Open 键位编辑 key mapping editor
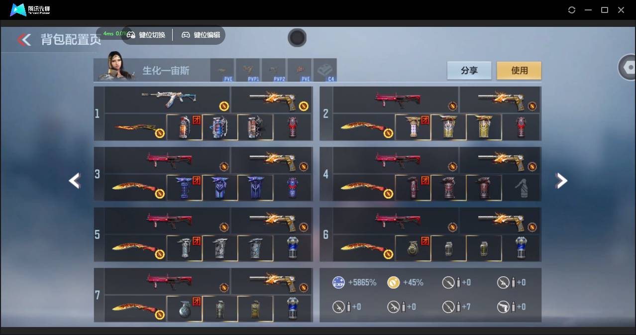 click(x=201, y=35)
